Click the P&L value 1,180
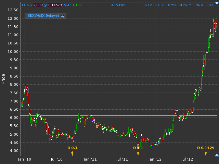Screen dimensions: 219x164 (77, 5)
